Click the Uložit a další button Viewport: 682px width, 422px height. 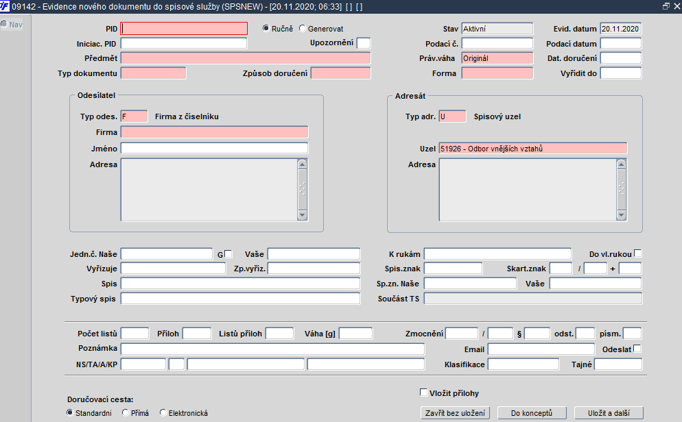pos(609,413)
